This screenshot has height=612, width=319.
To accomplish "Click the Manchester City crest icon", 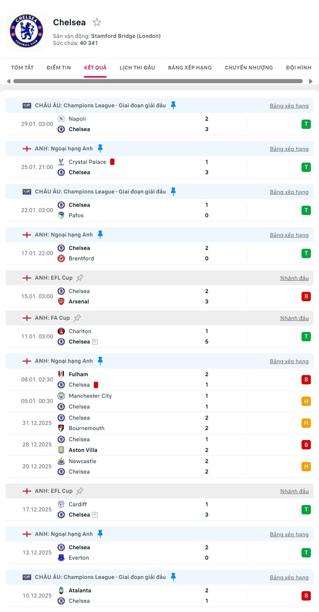I will tap(61, 396).
